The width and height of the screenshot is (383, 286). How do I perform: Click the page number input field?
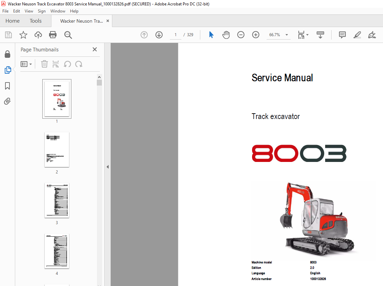176,35
